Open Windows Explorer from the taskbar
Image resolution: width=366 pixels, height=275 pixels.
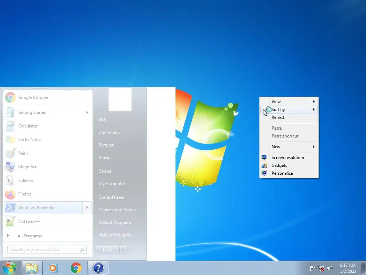(32, 268)
